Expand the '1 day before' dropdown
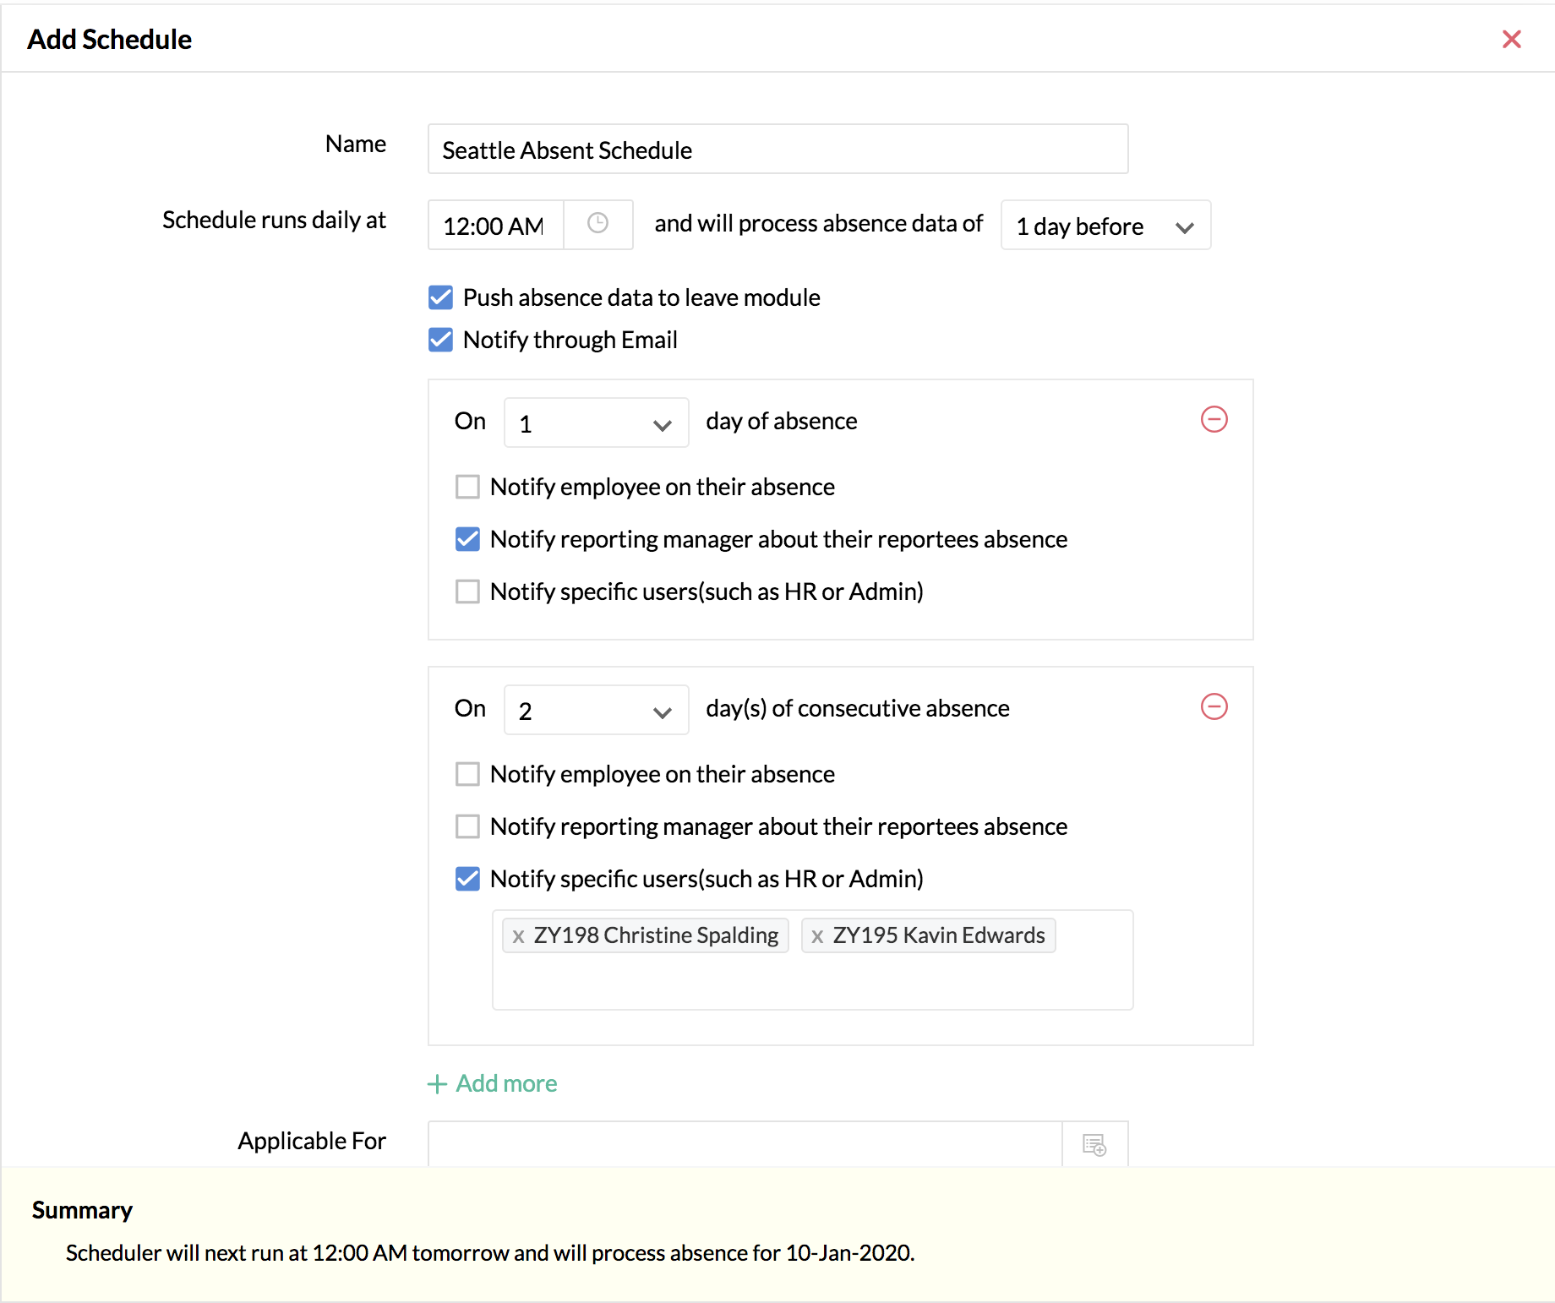Viewport: 1555px width, 1303px height. coord(1105,226)
